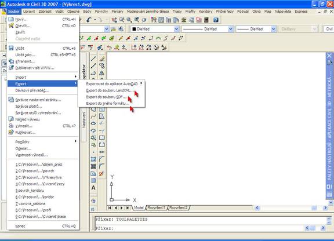The width and height of the screenshot is (334, 241).
Task: Select Dávkový převaděč menu entry
Action: pyautogui.click(x=43, y=90)
